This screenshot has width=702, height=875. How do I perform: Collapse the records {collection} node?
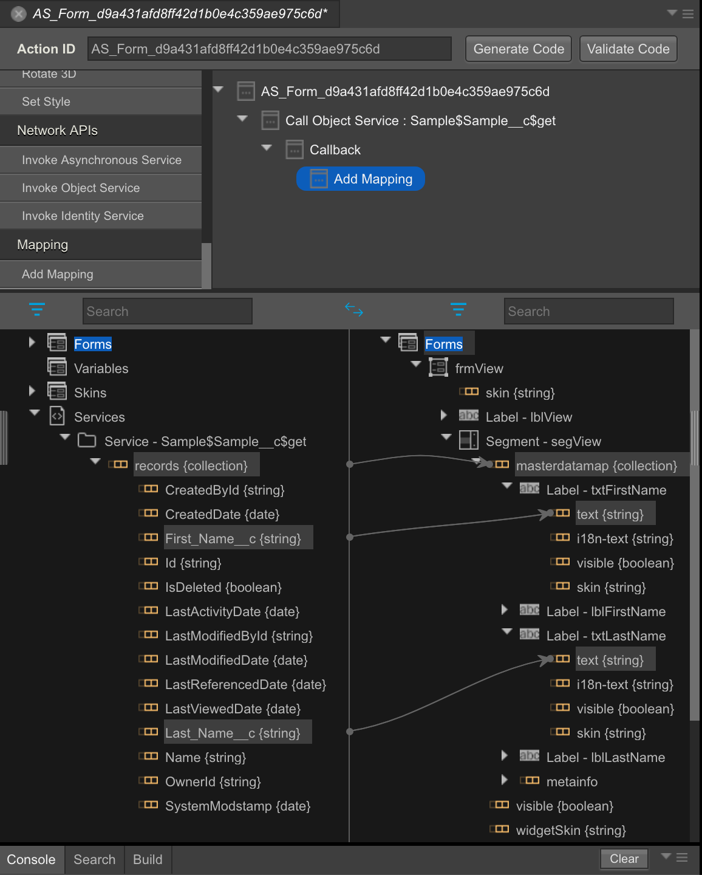[x=95, y=462]
